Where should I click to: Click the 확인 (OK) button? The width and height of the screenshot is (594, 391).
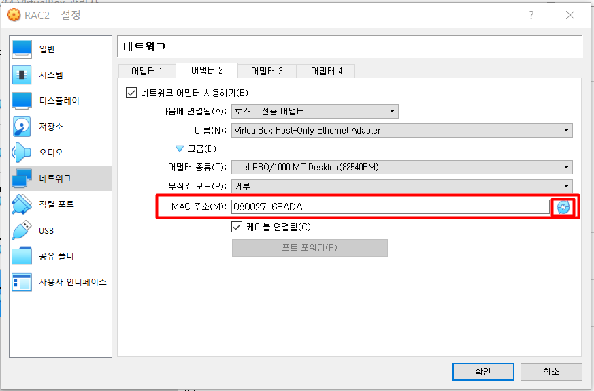[x=483, y=372]
